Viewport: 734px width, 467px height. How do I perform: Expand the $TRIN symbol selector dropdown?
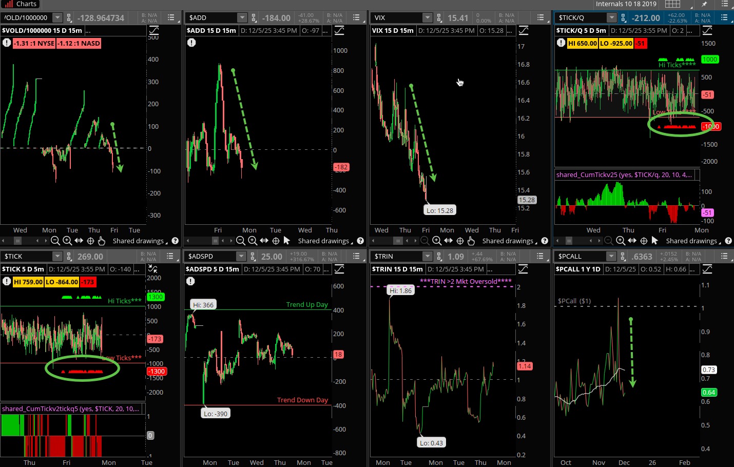[427, 257]
